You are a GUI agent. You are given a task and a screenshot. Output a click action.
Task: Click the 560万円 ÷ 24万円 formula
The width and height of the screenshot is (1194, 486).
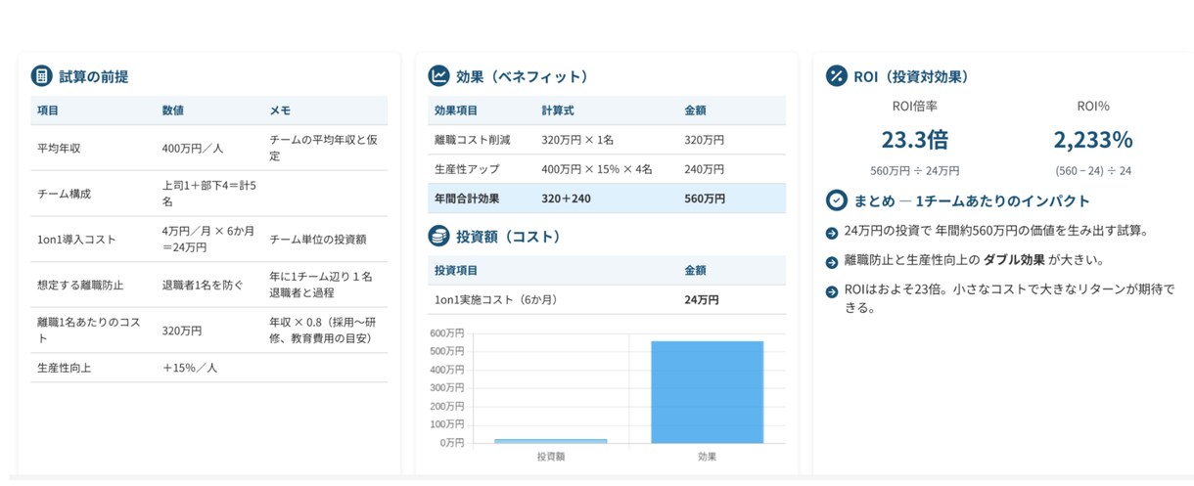coord(915,170)
